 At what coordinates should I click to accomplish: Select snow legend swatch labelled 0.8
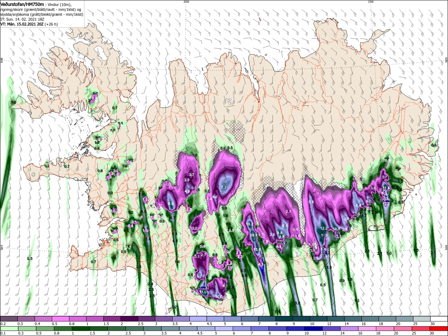[x=77, y=319]
